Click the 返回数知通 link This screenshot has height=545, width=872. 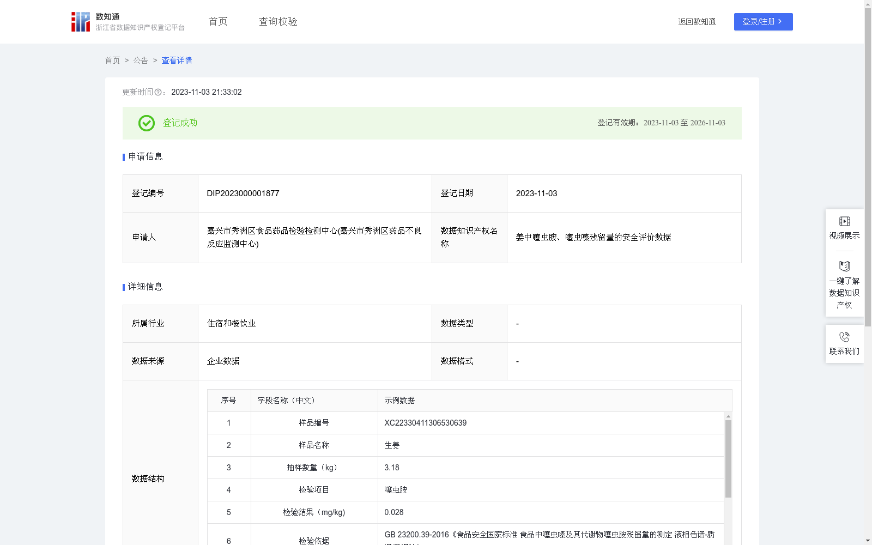[x=697, y=22]
